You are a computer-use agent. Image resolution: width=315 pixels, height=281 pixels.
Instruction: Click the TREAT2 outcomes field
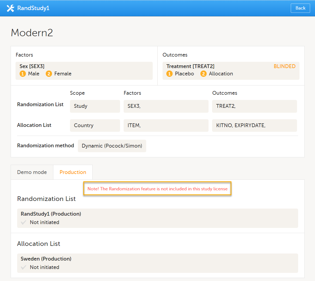tap(254, 106)
